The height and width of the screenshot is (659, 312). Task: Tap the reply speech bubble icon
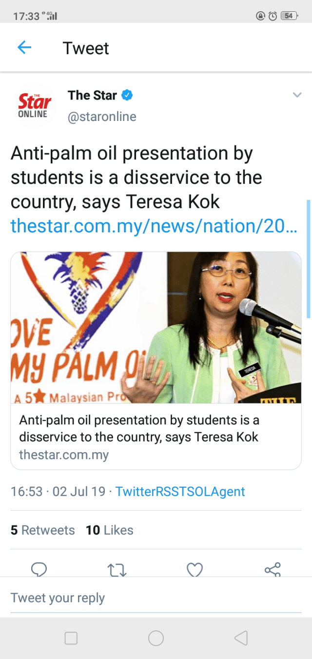[39, 570]
